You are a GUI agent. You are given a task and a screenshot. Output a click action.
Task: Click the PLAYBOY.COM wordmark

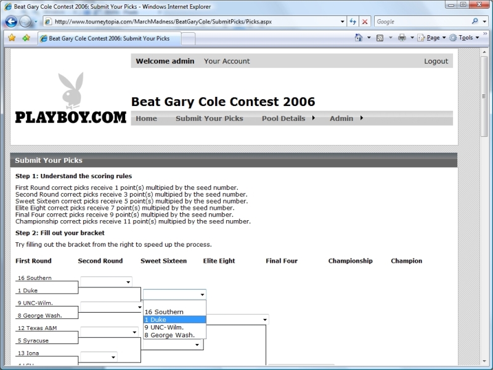point(71,117)
